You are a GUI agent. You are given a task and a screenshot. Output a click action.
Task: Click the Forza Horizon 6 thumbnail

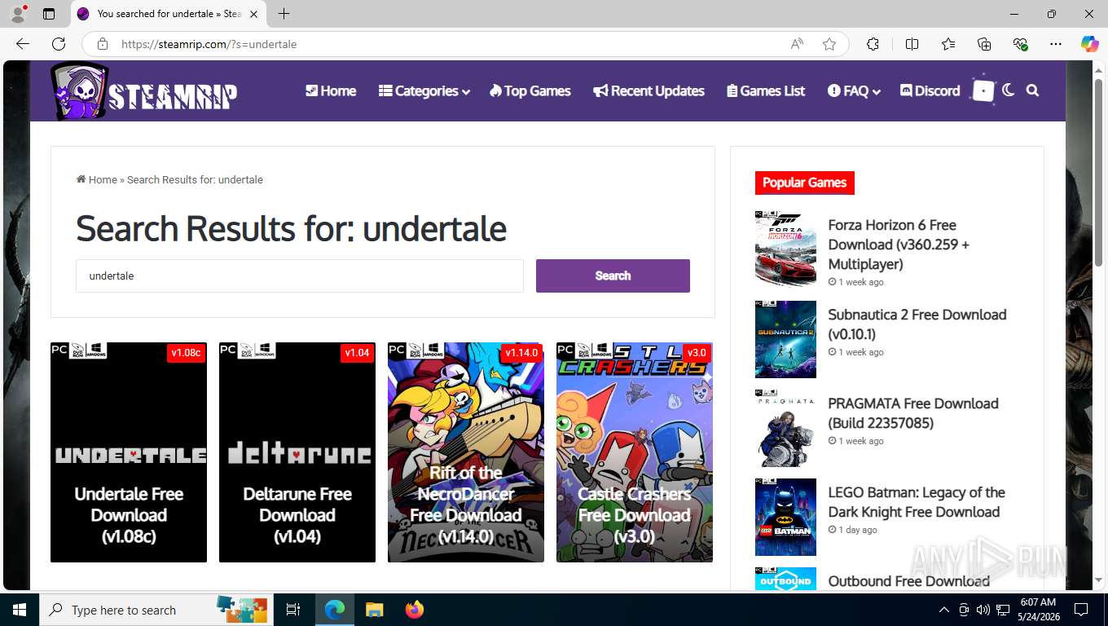[x=785, y=249]
